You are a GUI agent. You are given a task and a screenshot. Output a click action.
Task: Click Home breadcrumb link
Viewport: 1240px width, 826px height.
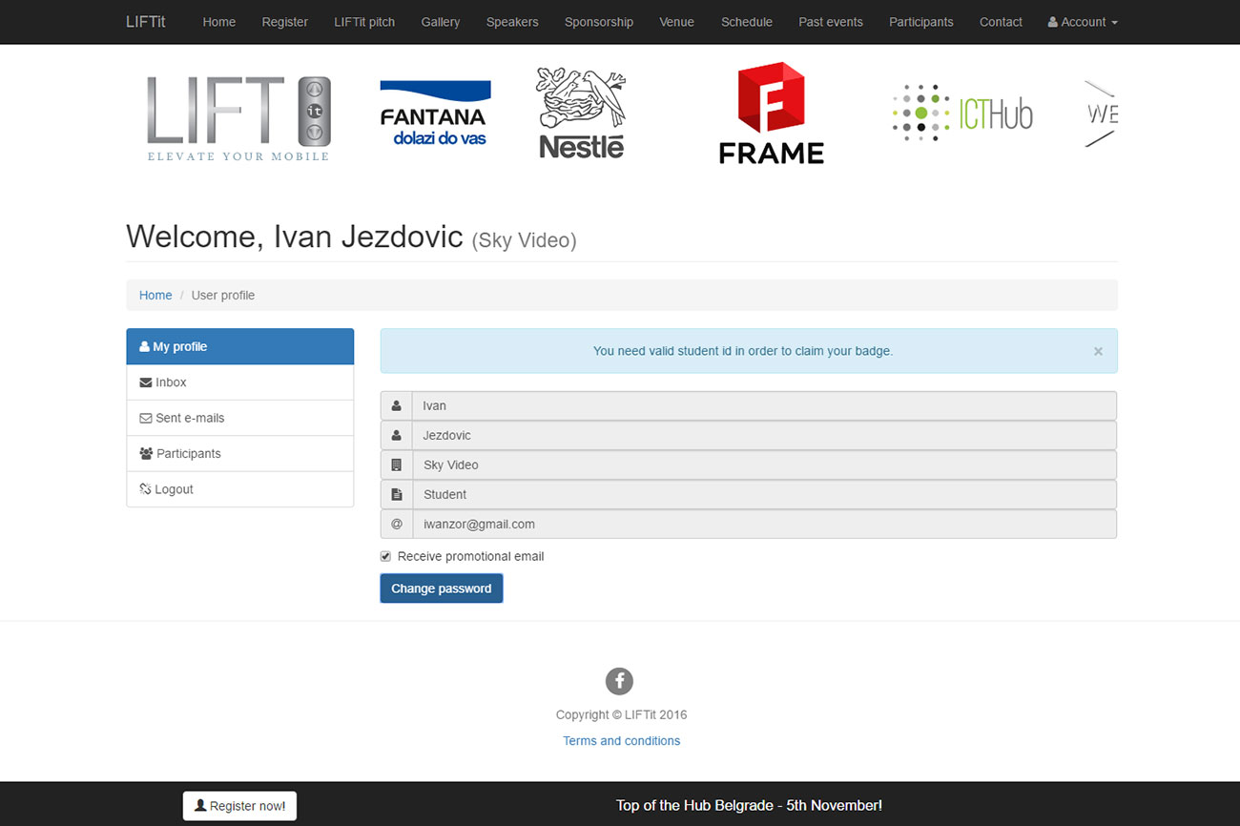pos(155,295)
